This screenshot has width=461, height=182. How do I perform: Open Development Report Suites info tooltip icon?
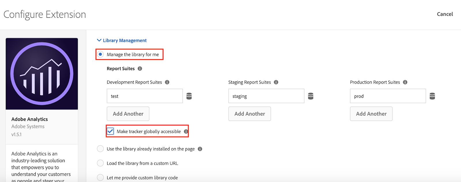pyautogui.click(x=167, y=82)
